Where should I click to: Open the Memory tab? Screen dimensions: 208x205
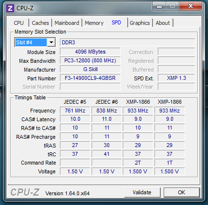point(94,23)
